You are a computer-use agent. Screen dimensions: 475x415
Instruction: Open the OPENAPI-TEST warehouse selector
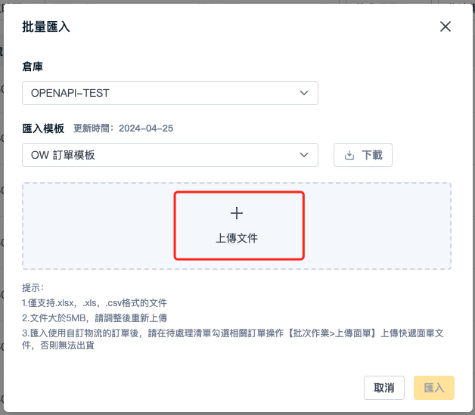pos(170,93)
